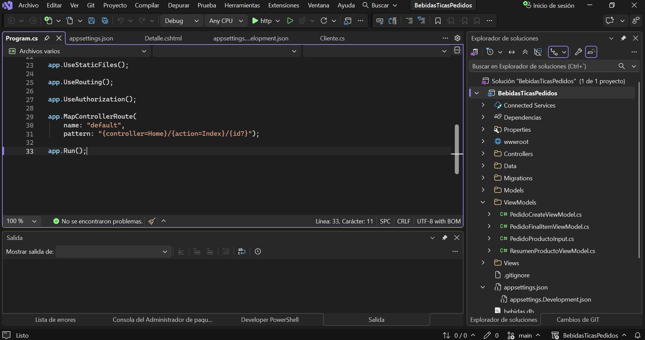The image size is (645, 340).
Task: Open the Any CPU platform dropdown
Action: [226, 21]
